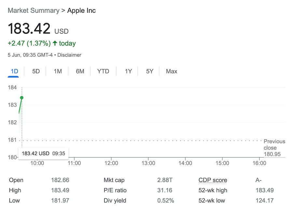Switch to the 5D chart tab

pyautogui.click(x=36, y=71)
